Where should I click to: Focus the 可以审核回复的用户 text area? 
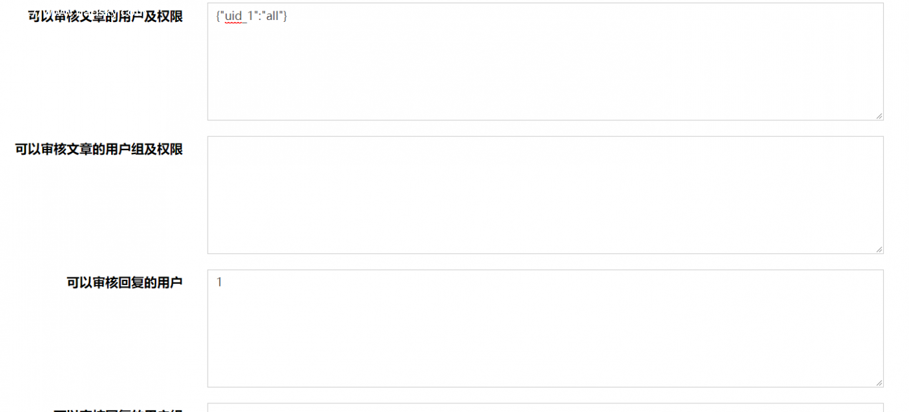(545, 328)
